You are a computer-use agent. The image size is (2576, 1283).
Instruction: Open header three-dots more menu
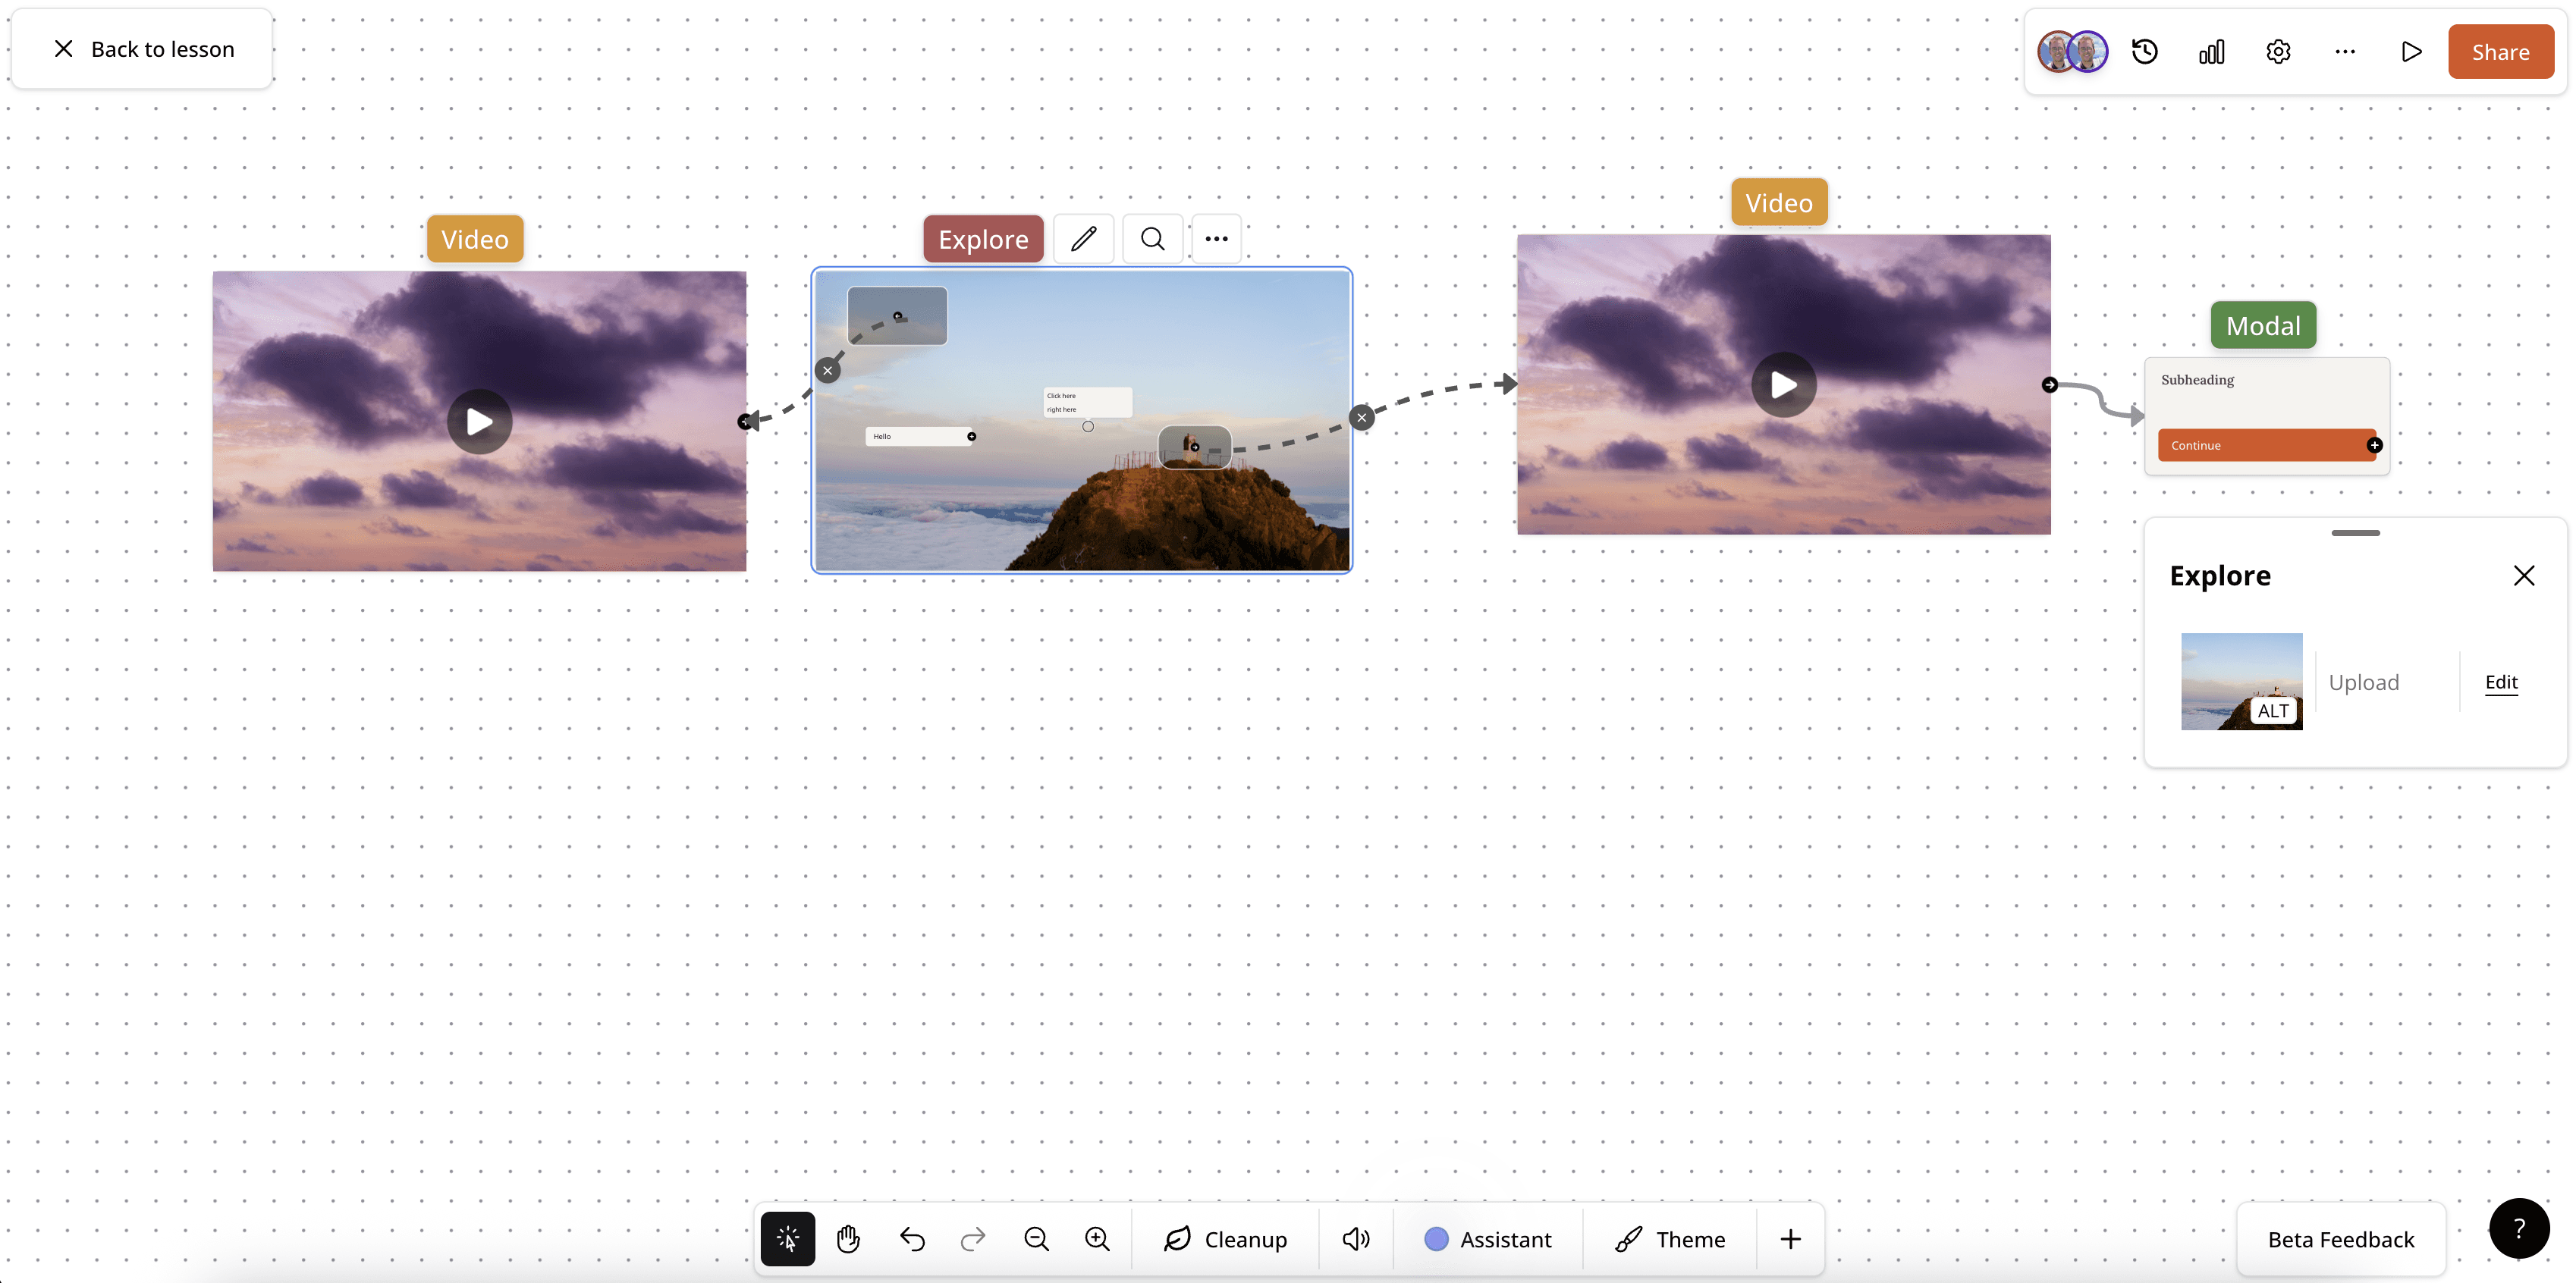point(2344,52)
